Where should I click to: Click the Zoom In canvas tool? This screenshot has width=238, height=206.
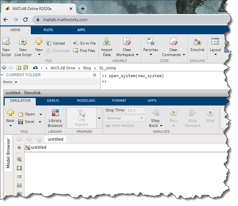tap(19, 159)
